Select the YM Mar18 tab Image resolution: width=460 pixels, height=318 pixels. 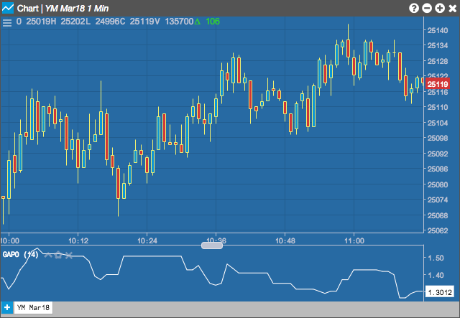33,308
